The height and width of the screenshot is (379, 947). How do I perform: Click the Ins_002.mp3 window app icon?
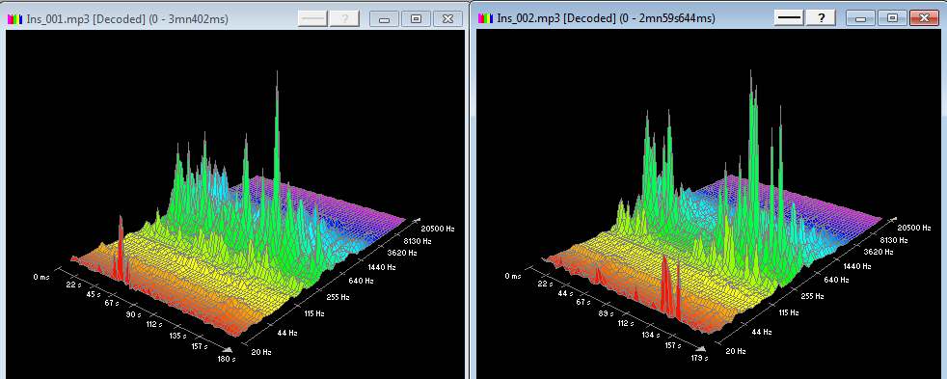[x=486, y=18]
